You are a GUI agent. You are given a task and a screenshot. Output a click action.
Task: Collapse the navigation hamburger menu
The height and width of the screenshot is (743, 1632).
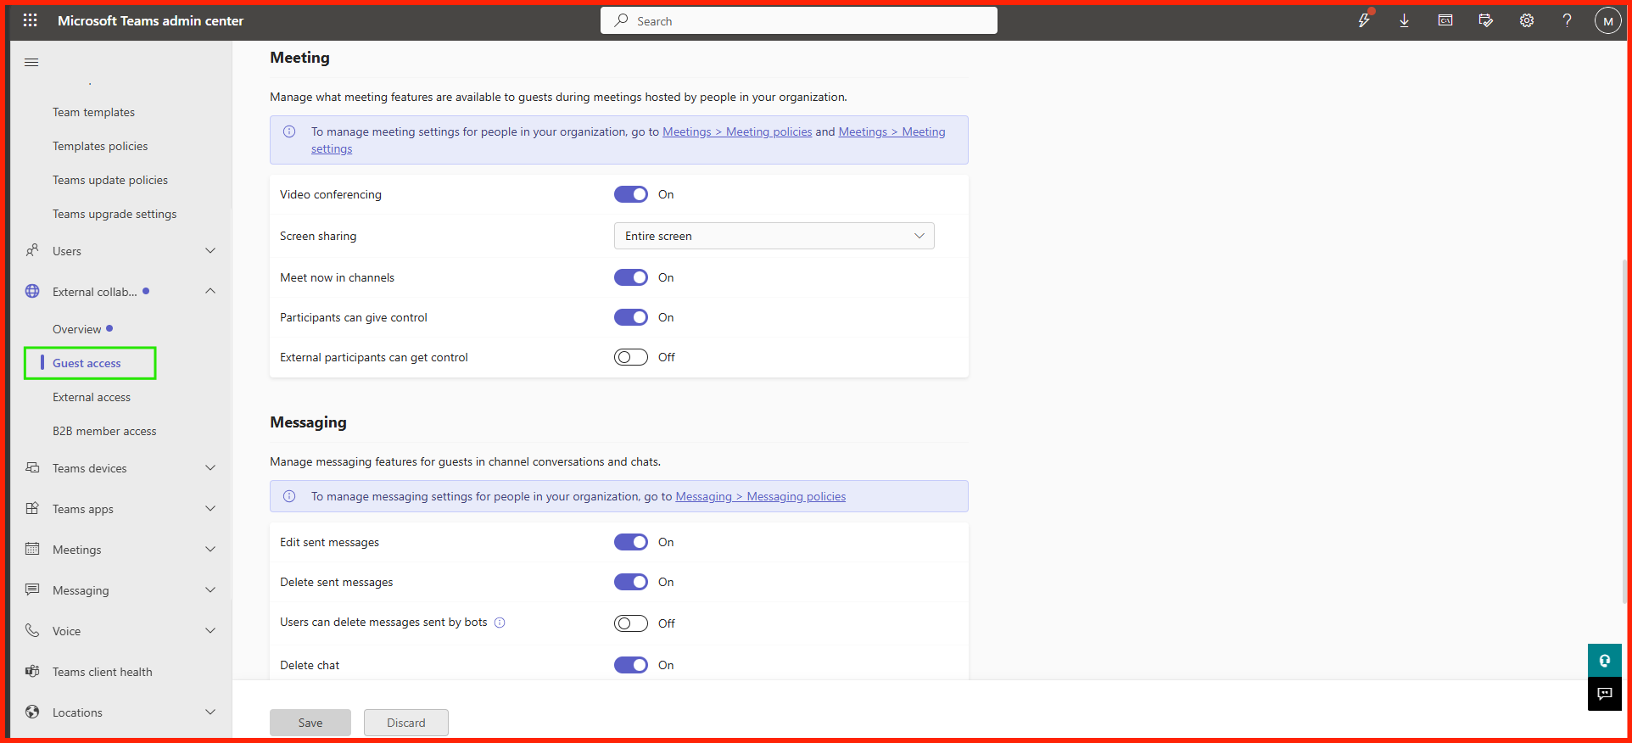(x=31, y=62)
